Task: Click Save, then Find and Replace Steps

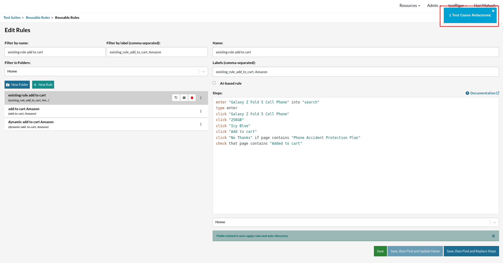Action: [x=471, y=251]
